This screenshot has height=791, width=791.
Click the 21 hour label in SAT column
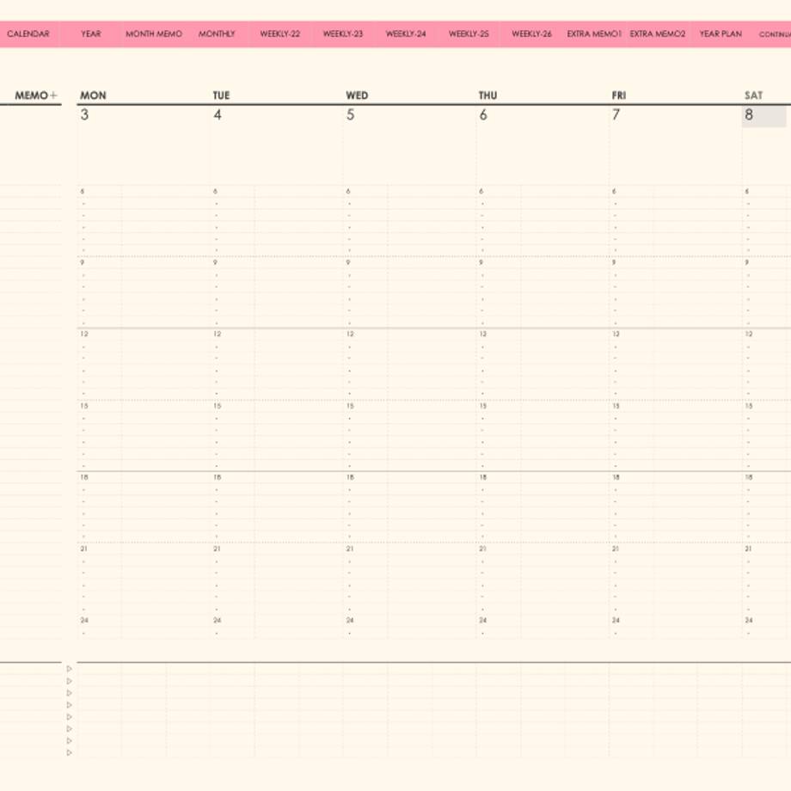pyautogui.click(x=749, y=549)
